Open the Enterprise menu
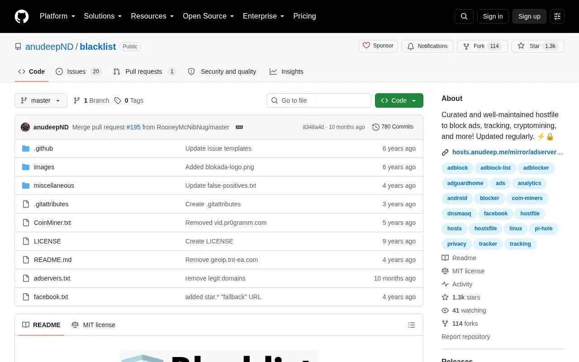This screenshot has width=579, height=362. [x=264, y=16]
